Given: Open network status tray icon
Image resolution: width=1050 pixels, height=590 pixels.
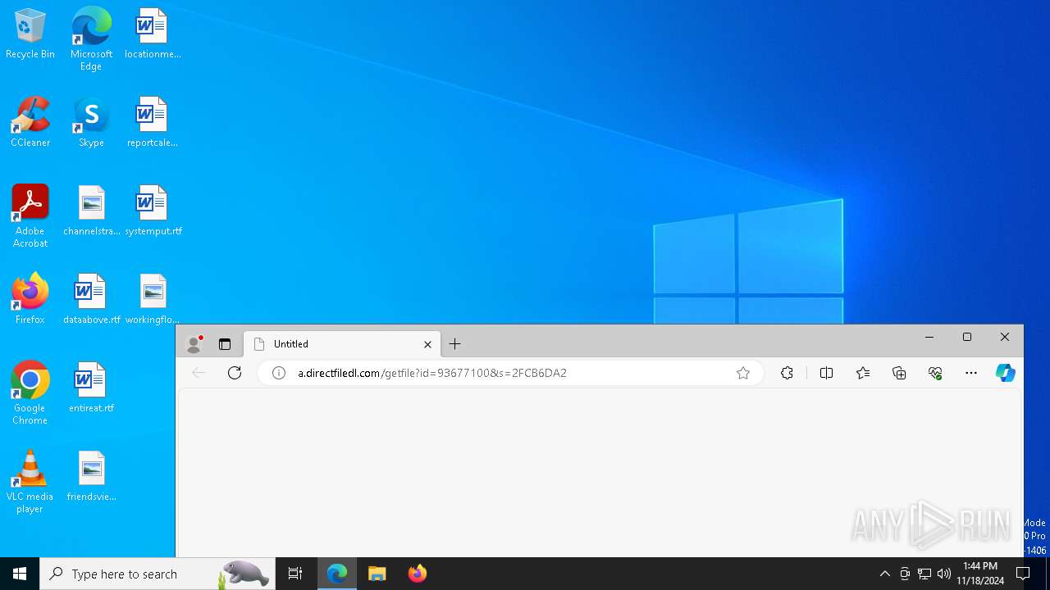Looking at the screenshot, I should 924,574.
